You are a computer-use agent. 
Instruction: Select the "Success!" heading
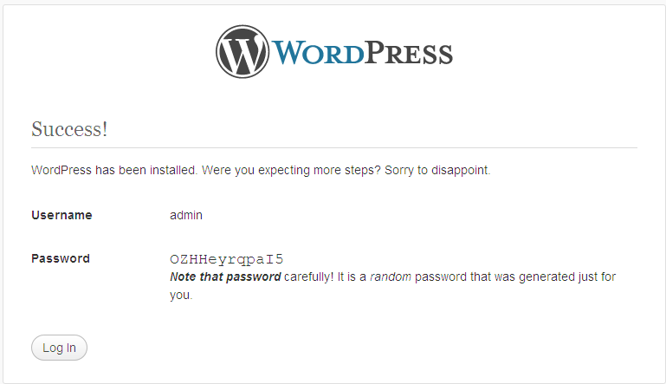69,129
